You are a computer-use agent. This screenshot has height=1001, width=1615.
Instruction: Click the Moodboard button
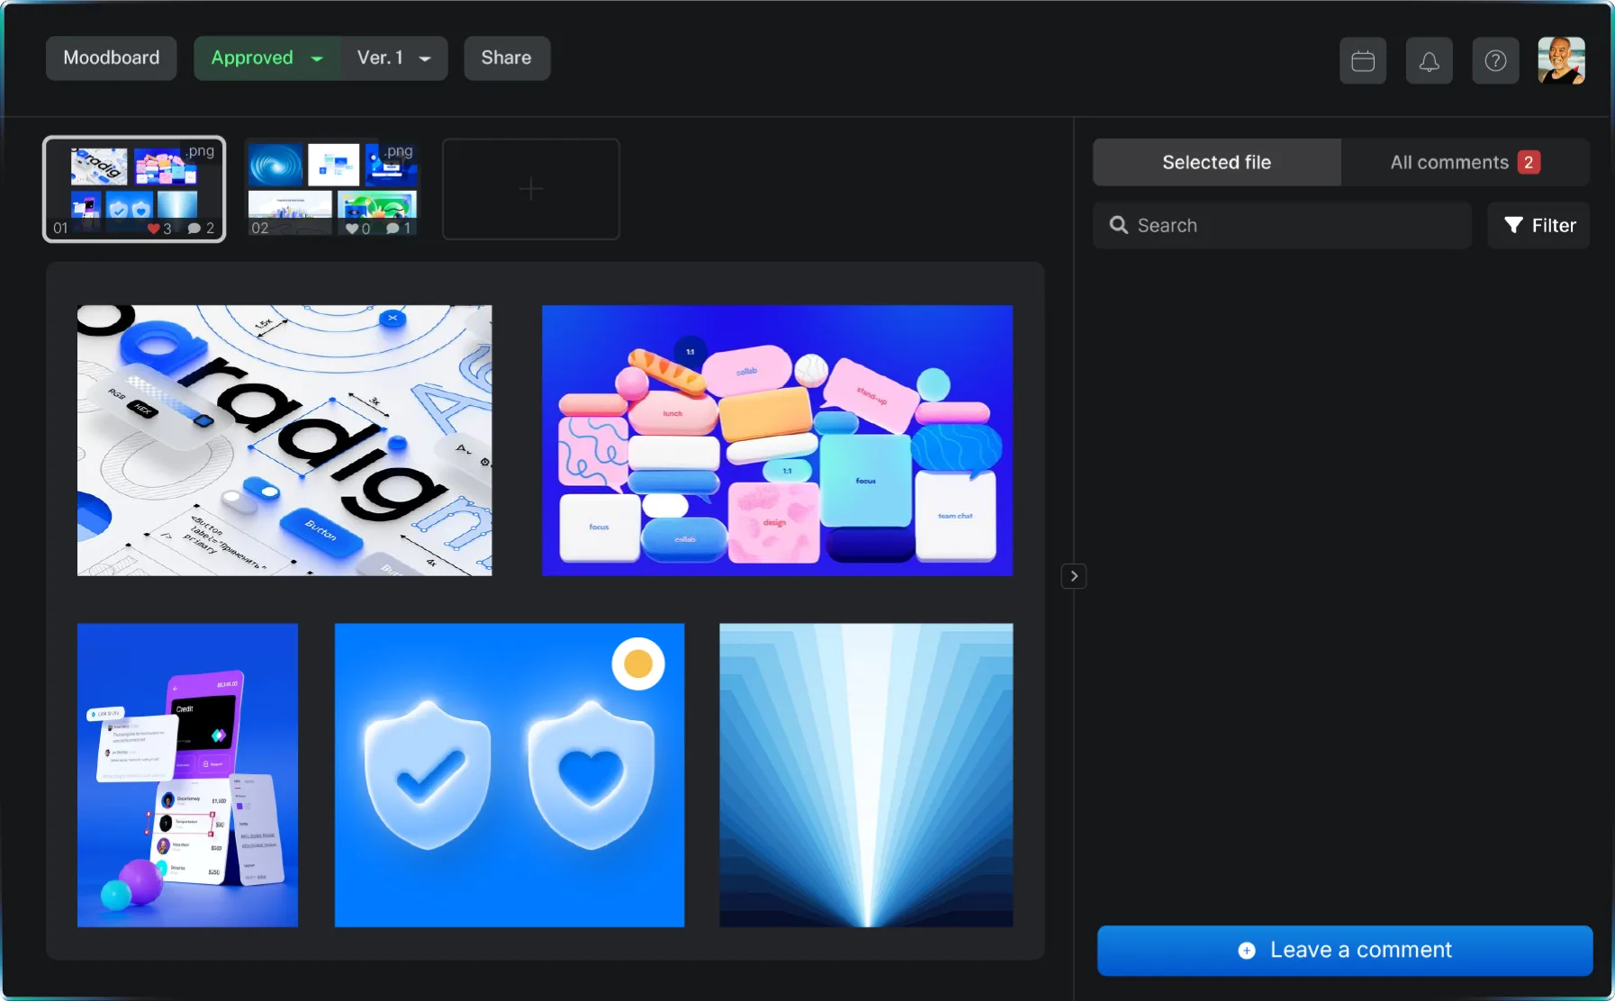click(112, 59)
